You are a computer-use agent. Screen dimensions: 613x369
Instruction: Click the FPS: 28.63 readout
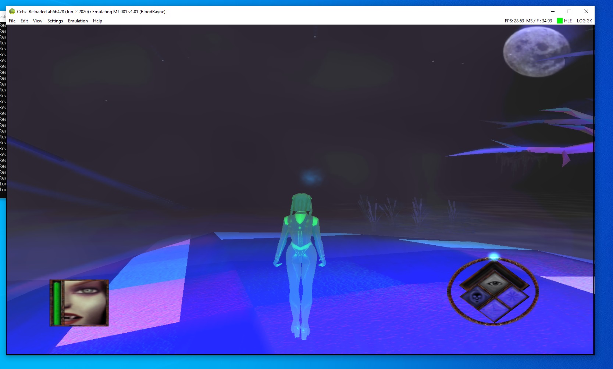pos(514,21)
